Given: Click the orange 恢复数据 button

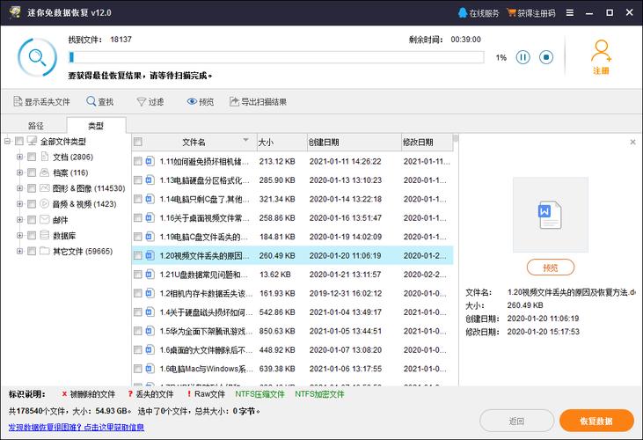Looking at the screenshot, I should [x=596, y=421].
